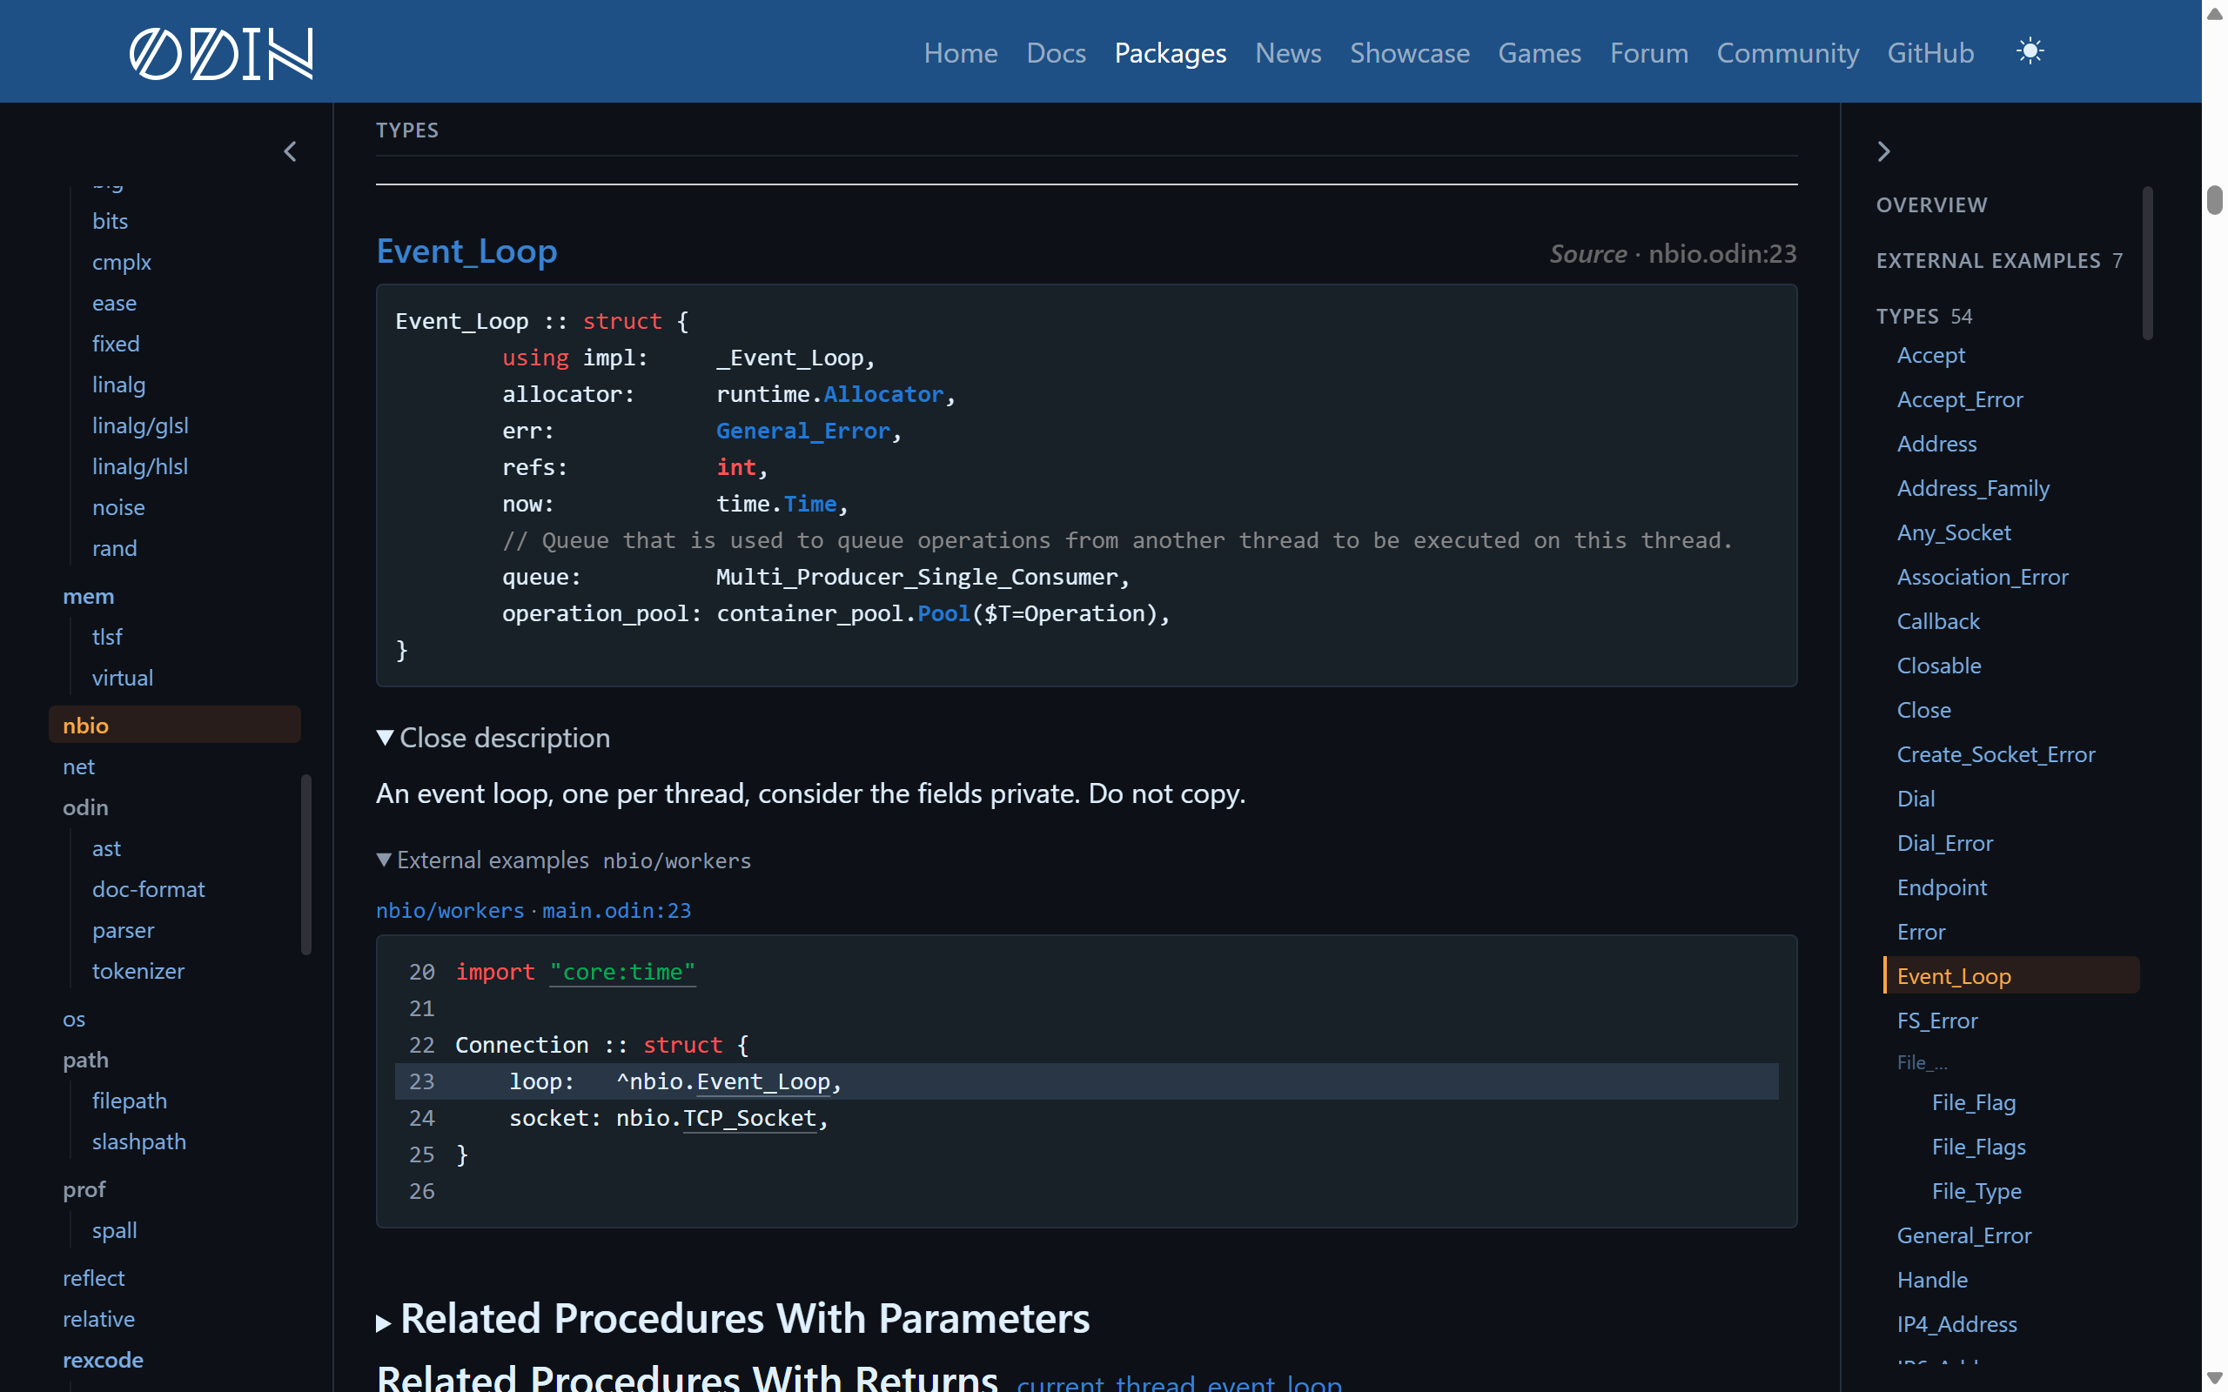Toggle the light/dark theme sun icon
Viewport: 2228px width, 1392px height.
click(2030, 50)
